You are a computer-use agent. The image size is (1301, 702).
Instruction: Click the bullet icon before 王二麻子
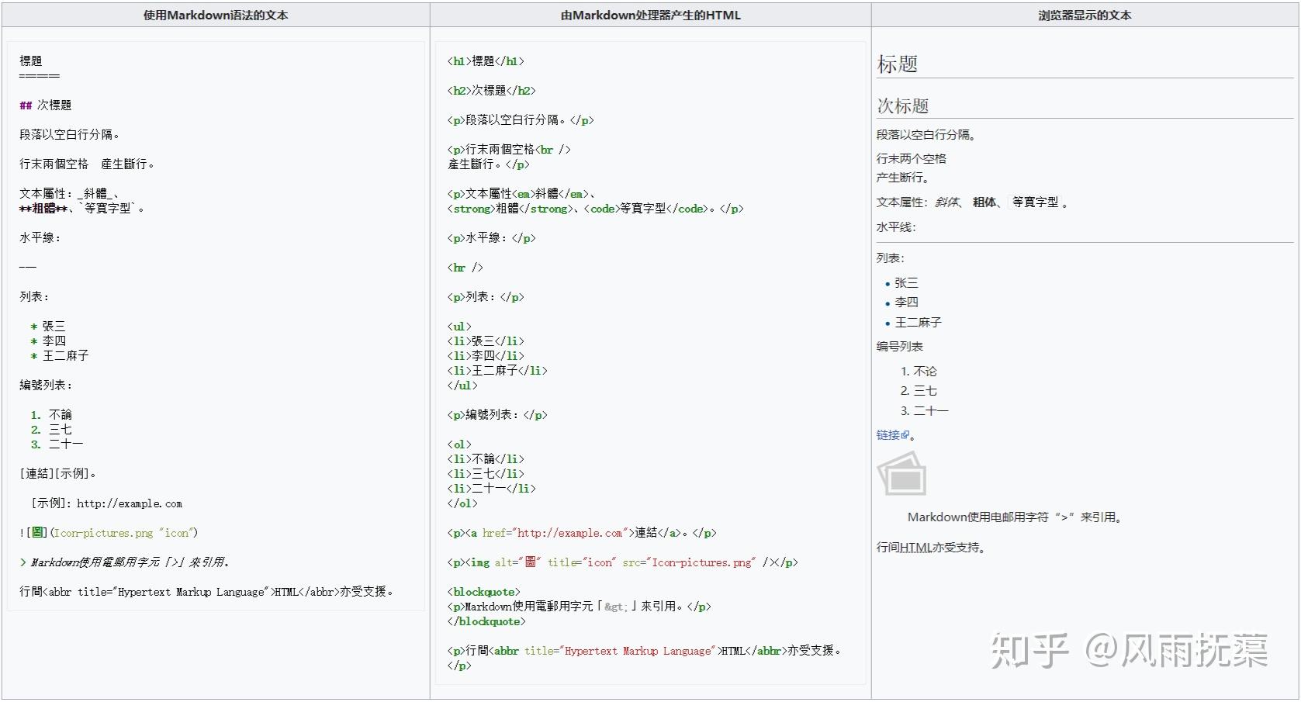888,323
